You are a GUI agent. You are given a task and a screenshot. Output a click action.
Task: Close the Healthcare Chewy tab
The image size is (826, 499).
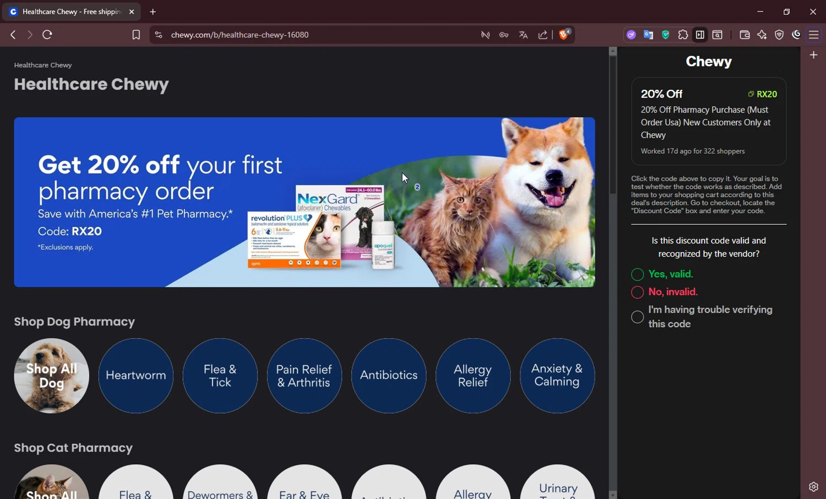click(x=132, y=12)
